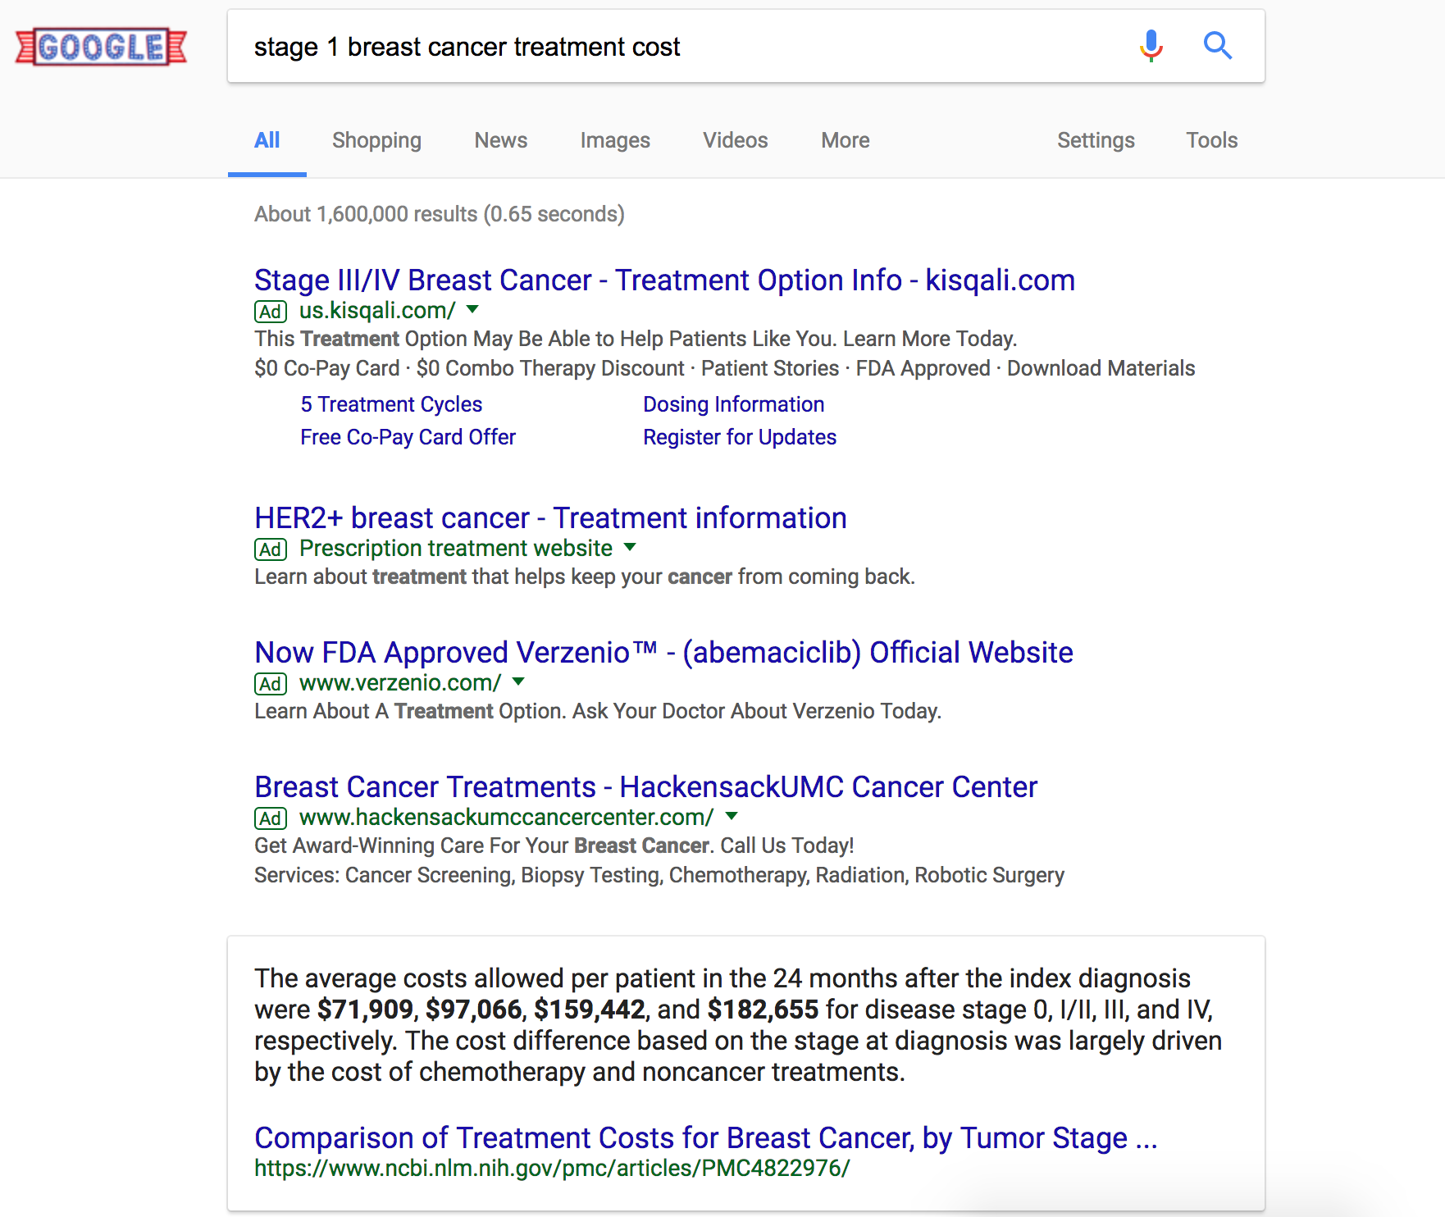1445x1217 pixels.
Task: Click the 'Ask Your Doctor About Verzenio' description
Action: [x=756, y=711]
